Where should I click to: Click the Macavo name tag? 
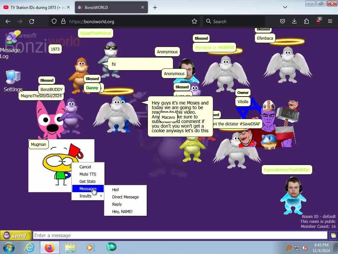(168, 117)
